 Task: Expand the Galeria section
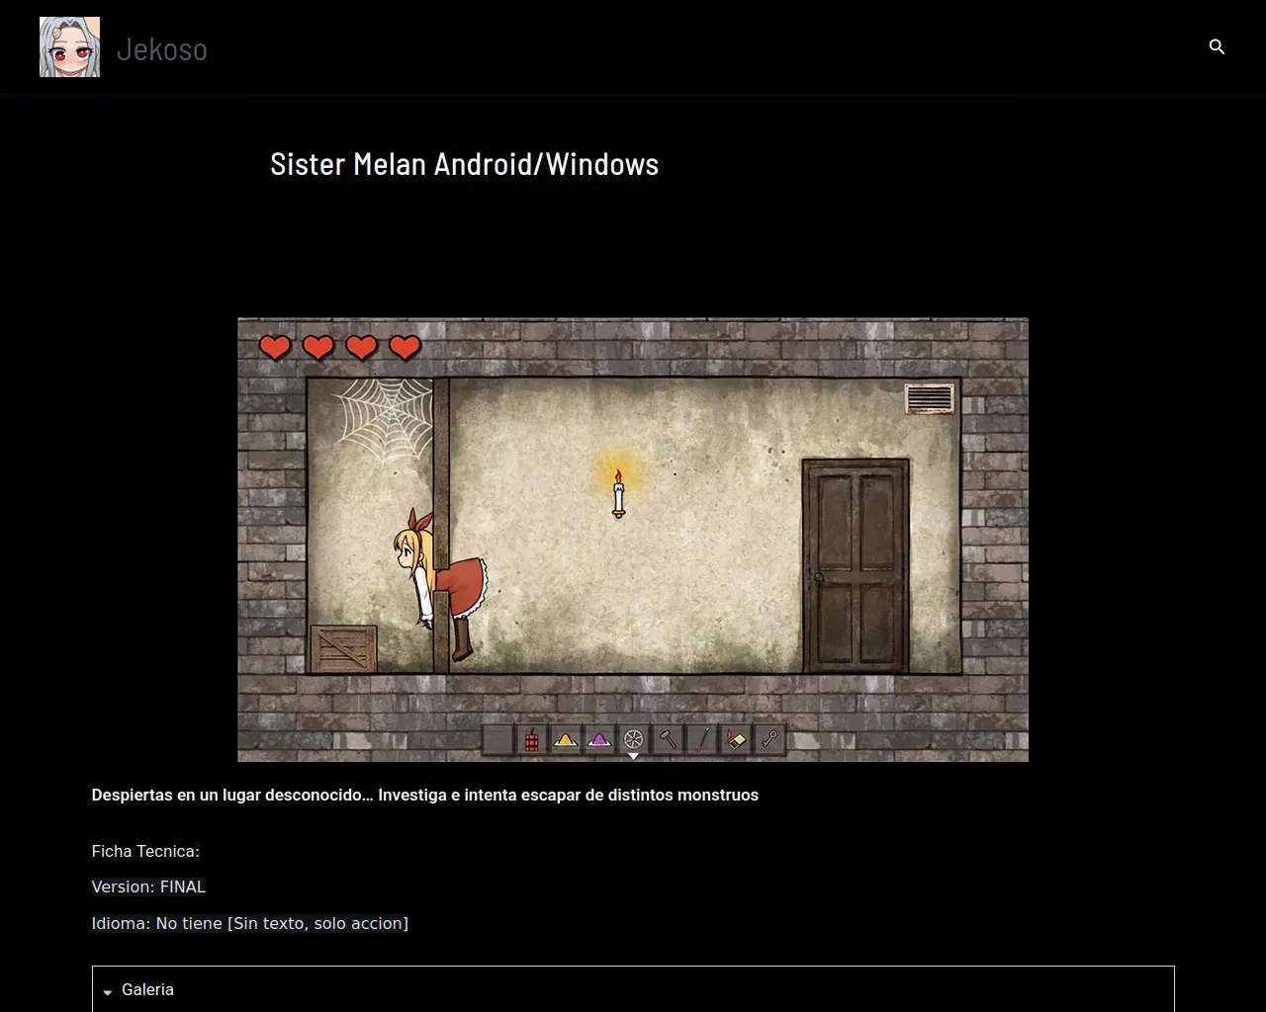coord(633,989)
